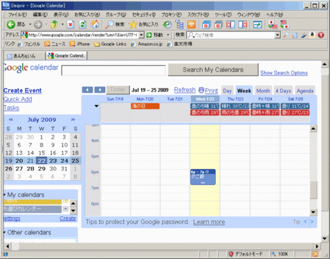
Task: Click the shield デフォルトモード status icon
Action: coord(231,254)
